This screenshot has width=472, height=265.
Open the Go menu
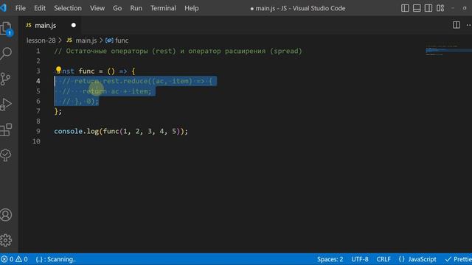pos(117,8)
